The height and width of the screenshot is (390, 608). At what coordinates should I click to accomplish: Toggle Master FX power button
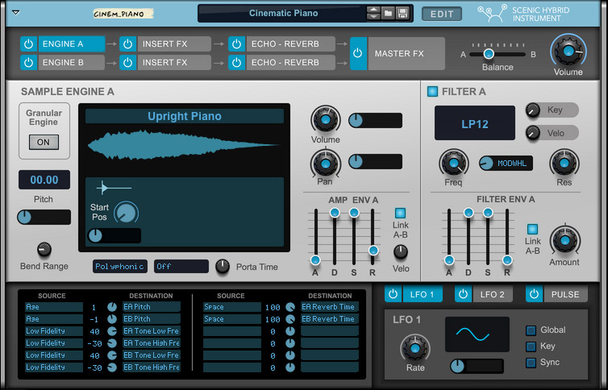(x=358, y=53)
